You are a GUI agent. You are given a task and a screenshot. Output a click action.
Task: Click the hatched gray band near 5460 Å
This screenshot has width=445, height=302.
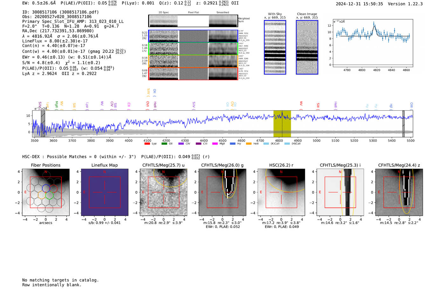pyautogui.click(x=403, y=124)
